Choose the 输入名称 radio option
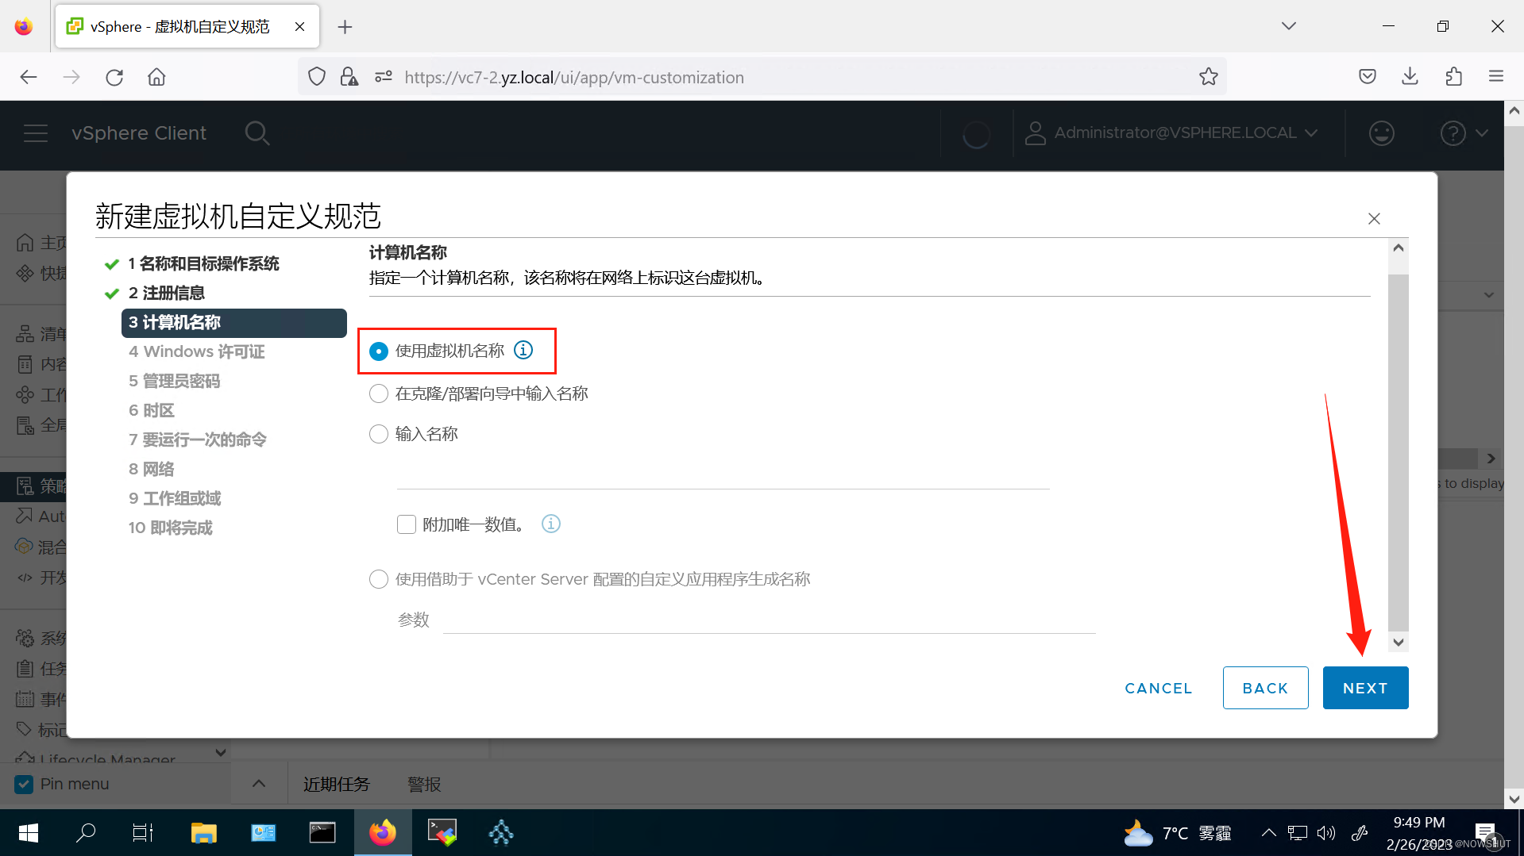1524x856 pixels. point(378,433)
